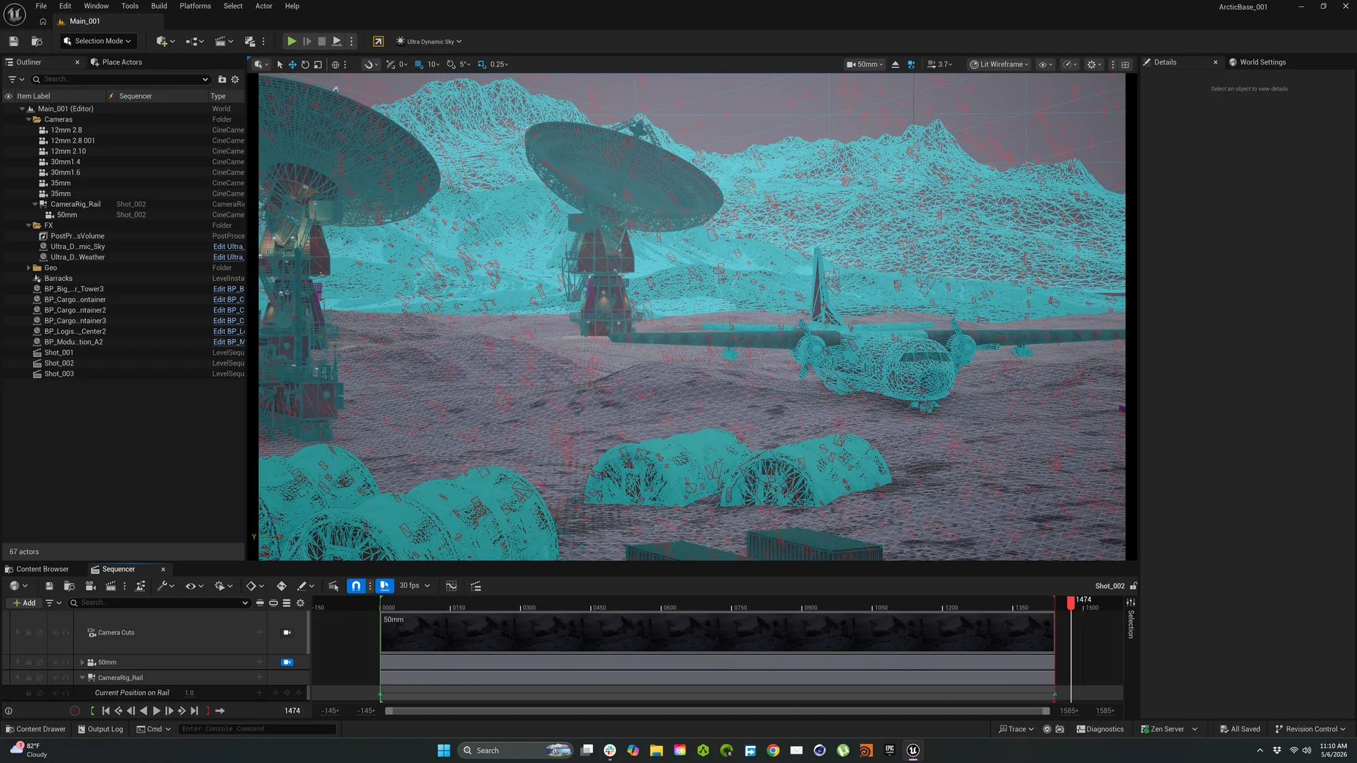Viewport: 1357px width, 763px height.
Task: Toggle Sequencer snapping magnet button
Action: pyautogui.click(x=356, y=586)
